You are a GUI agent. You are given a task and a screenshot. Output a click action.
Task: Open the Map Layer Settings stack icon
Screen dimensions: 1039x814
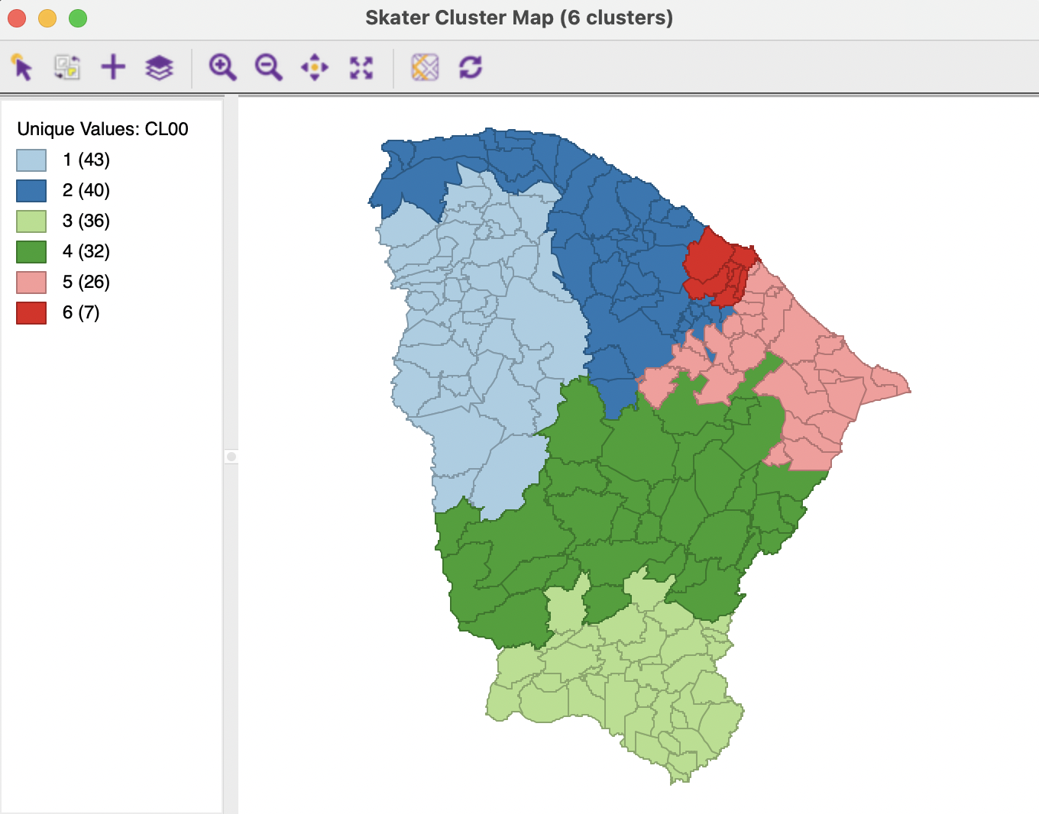pyautogui.click(x=159, y=67)
